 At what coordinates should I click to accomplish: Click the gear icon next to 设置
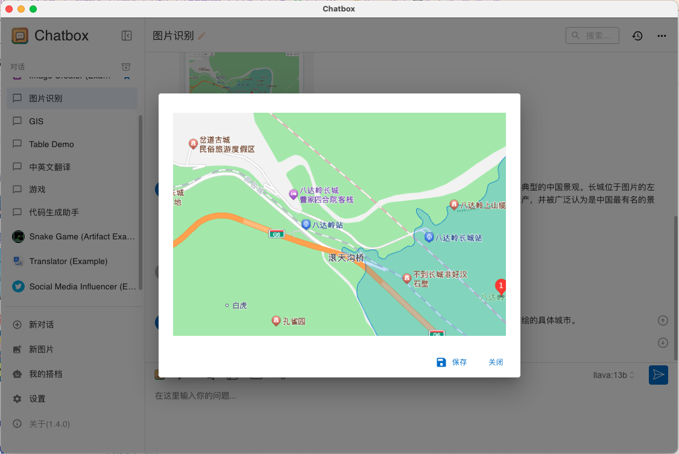17,399
